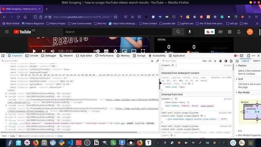This screenshot has width=261, height=147.
Task: Toggle theater mode
Action: (134, 51)
